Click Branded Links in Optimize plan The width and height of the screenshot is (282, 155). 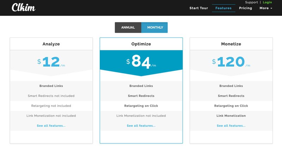(141, 86)
